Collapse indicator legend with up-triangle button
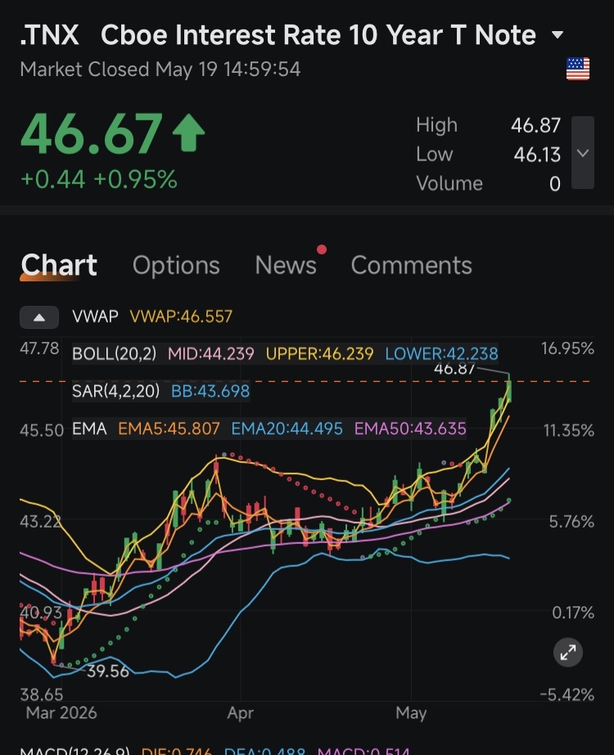 pos(39,317)
